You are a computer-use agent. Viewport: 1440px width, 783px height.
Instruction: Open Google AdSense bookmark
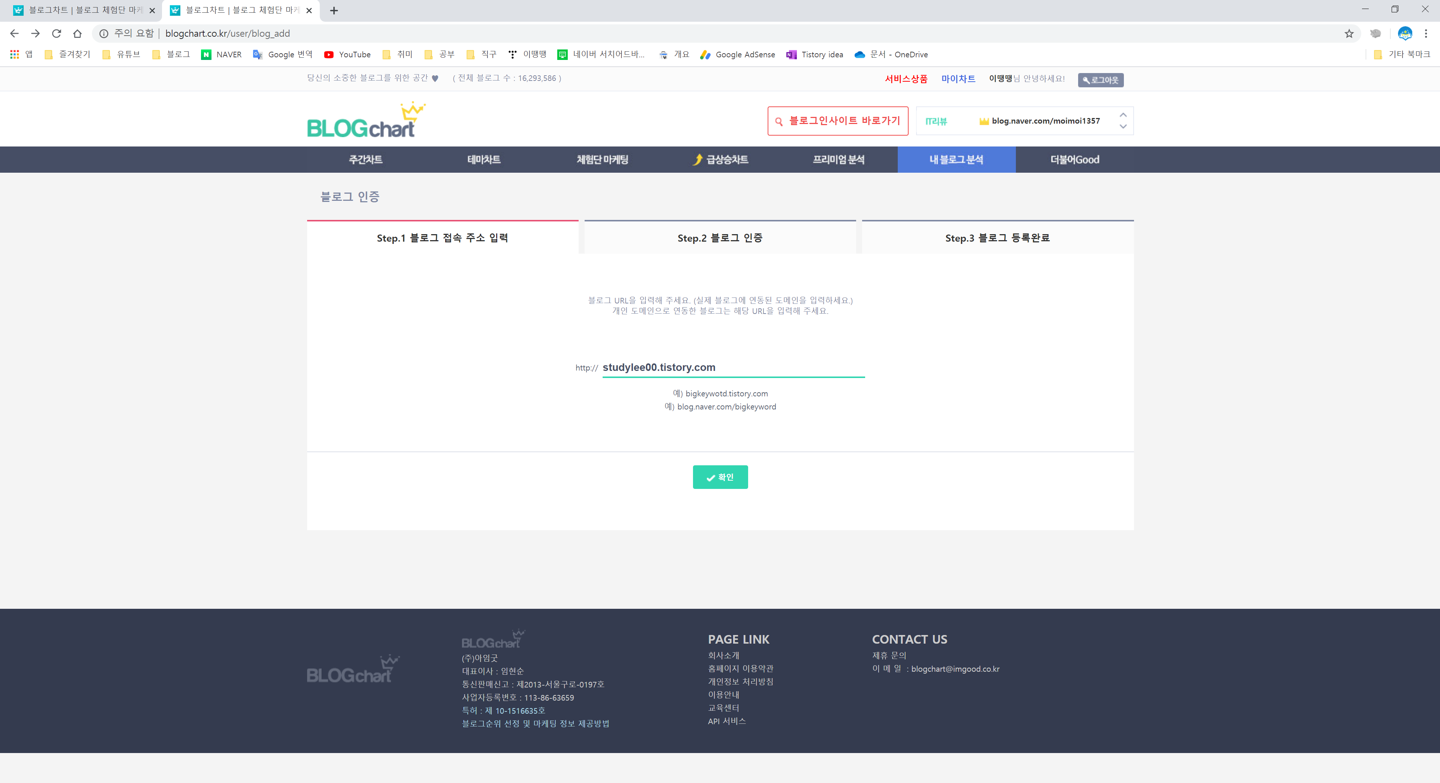(737, 54)
